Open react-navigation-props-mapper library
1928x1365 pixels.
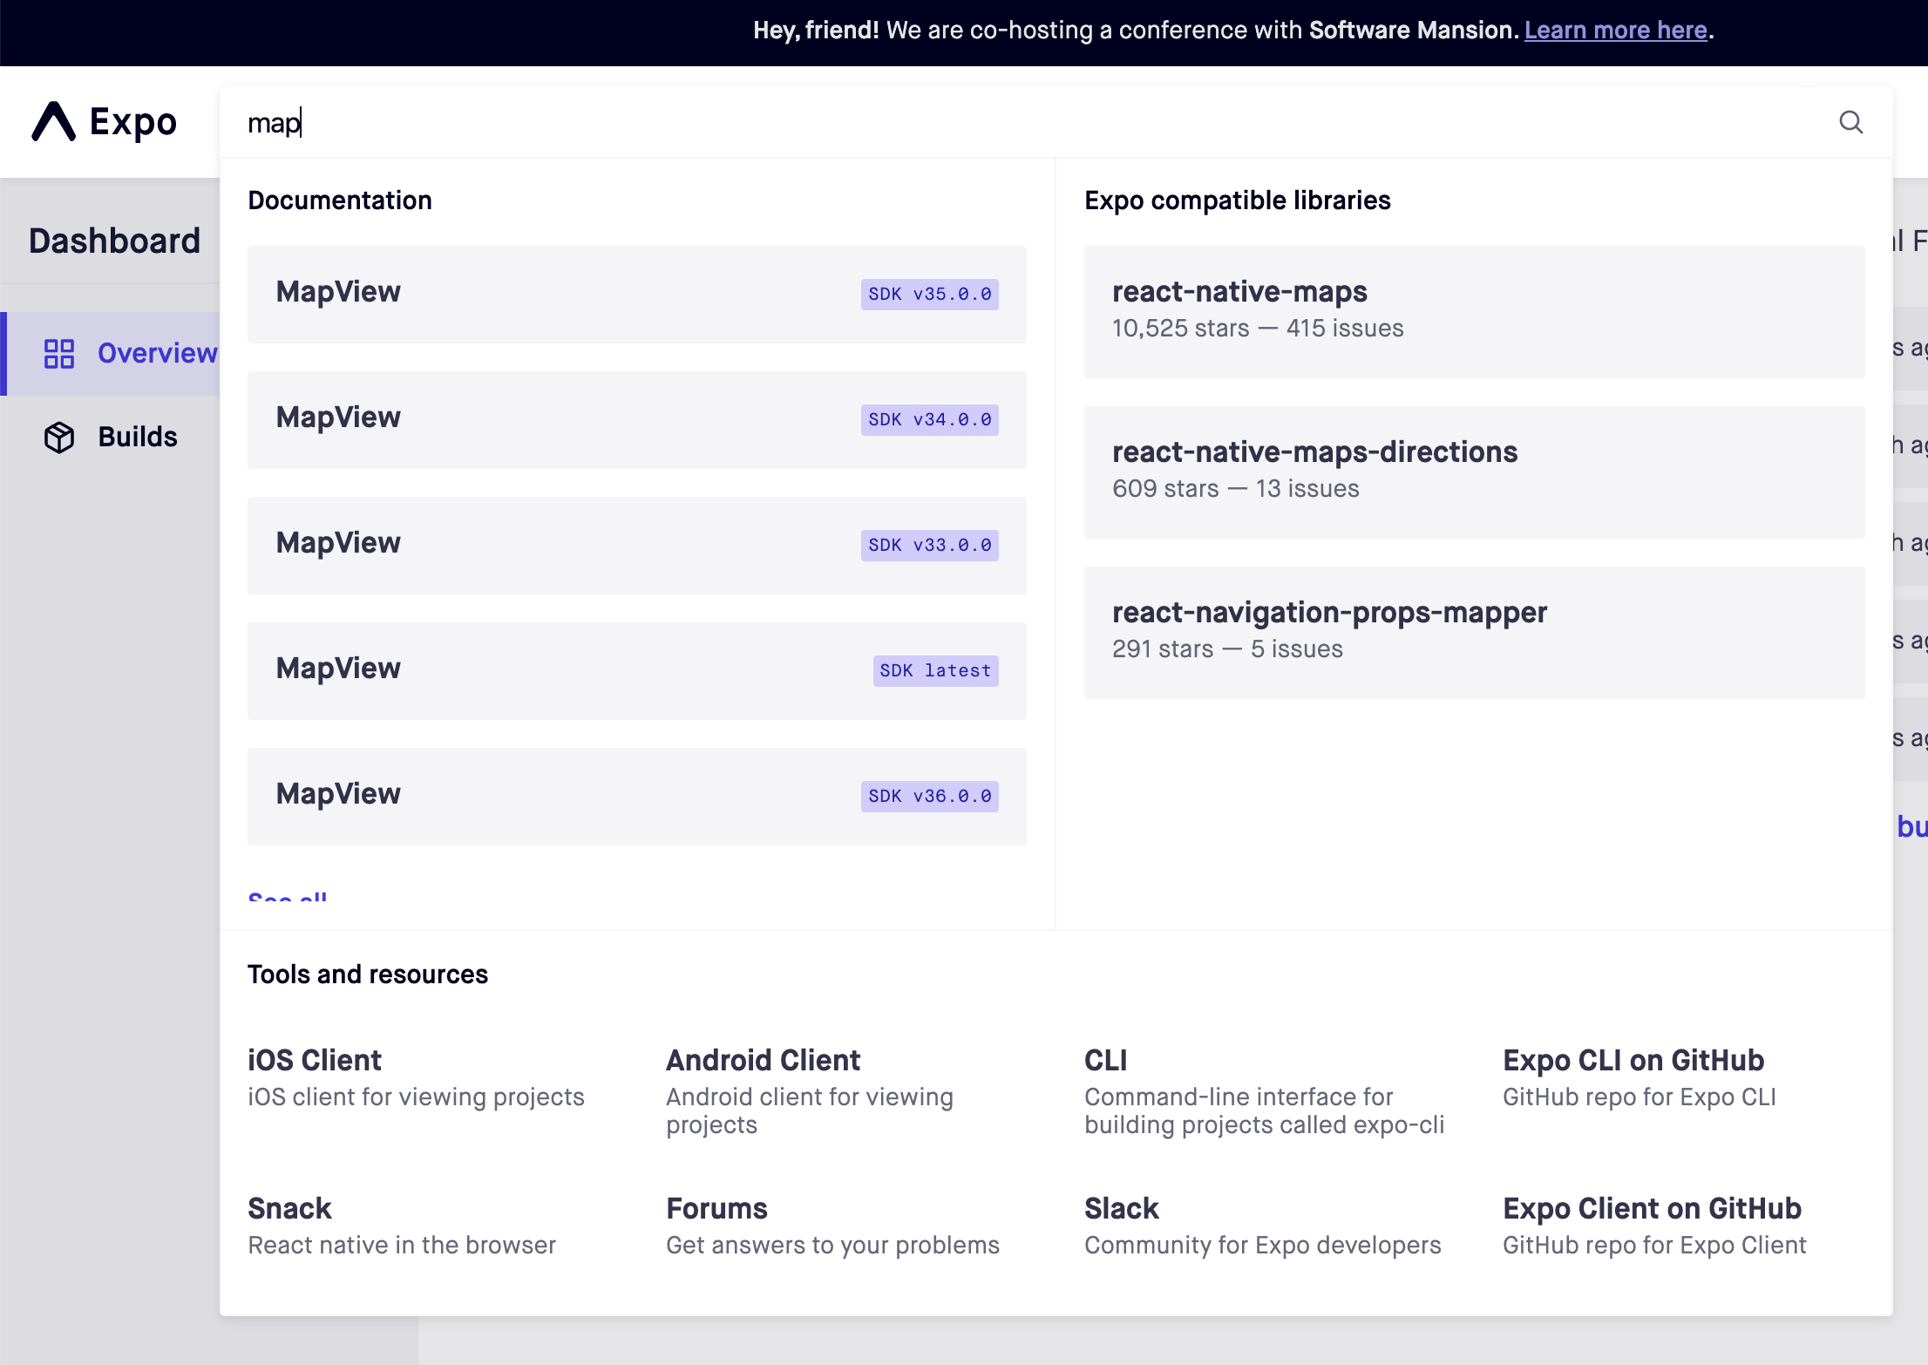pyautogui.click(x=1474, y=630)
